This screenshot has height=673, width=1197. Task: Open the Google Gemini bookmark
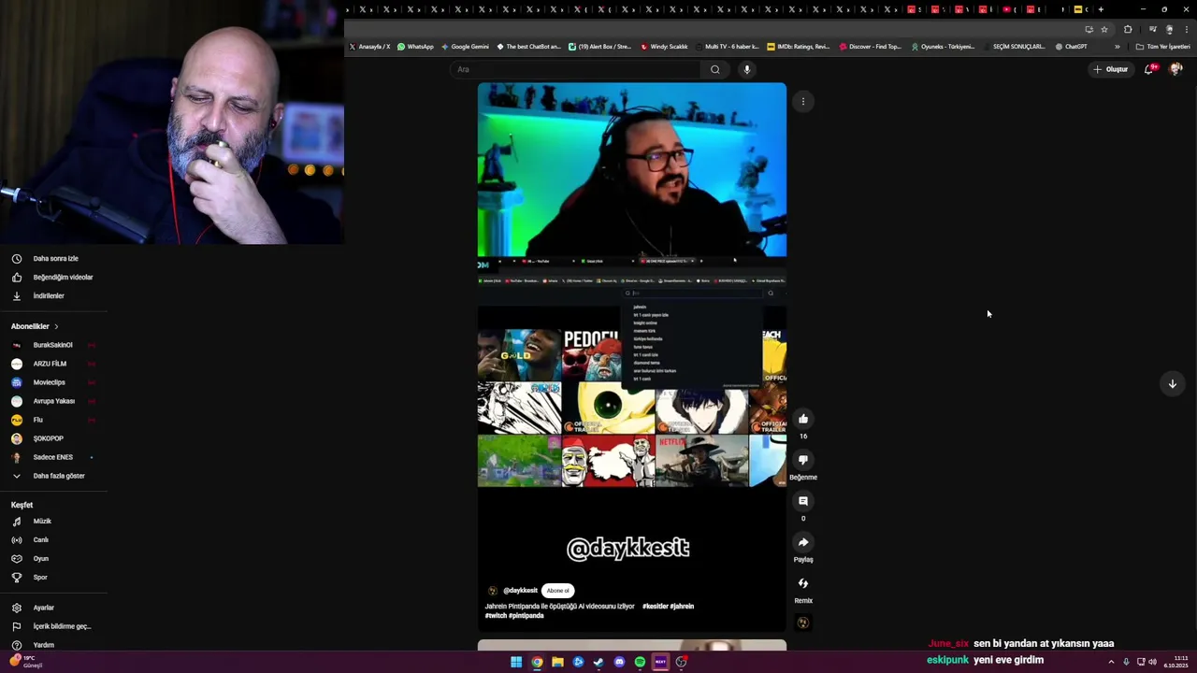tap(465, 47)
